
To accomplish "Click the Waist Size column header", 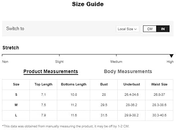I will click(x=159, y=84).
